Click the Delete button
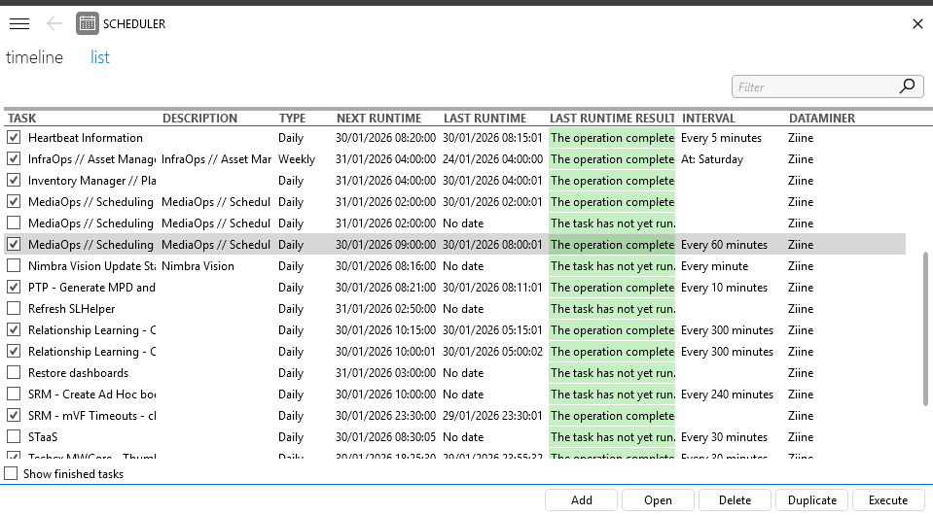The height and width of the screenshot is (515, 933). coord(735,500)
